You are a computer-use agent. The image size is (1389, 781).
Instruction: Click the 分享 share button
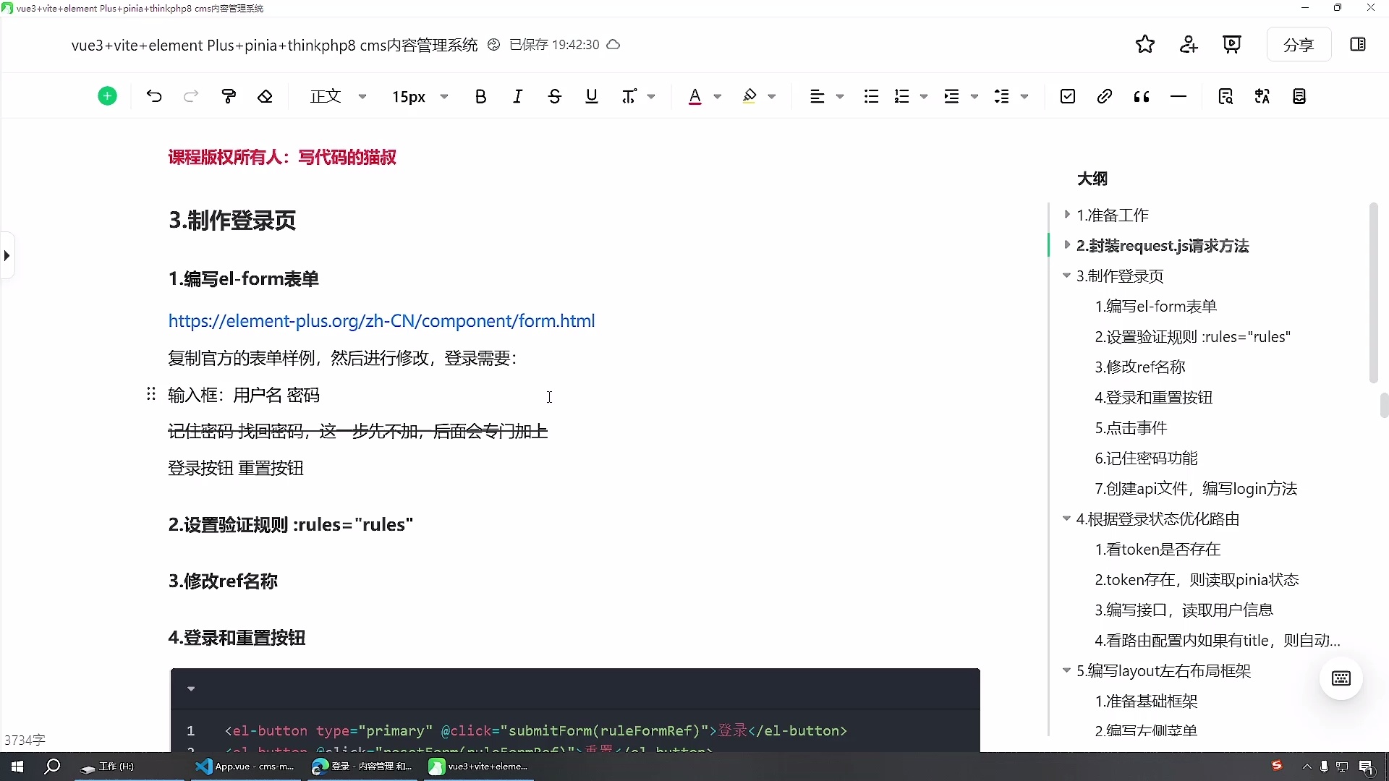pyautogui.click(x=1299, y=45)
